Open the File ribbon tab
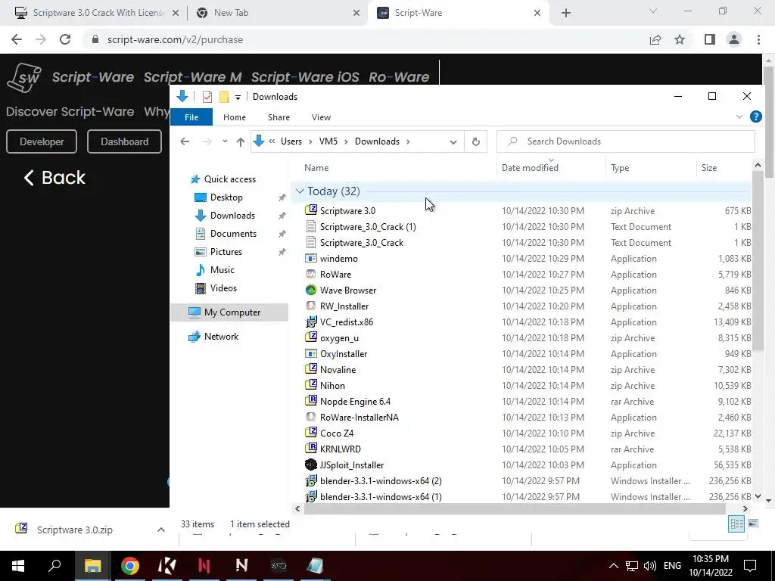The height and width of the screenshot is (581, 775). pyautogui.click(x=191, y=117)
